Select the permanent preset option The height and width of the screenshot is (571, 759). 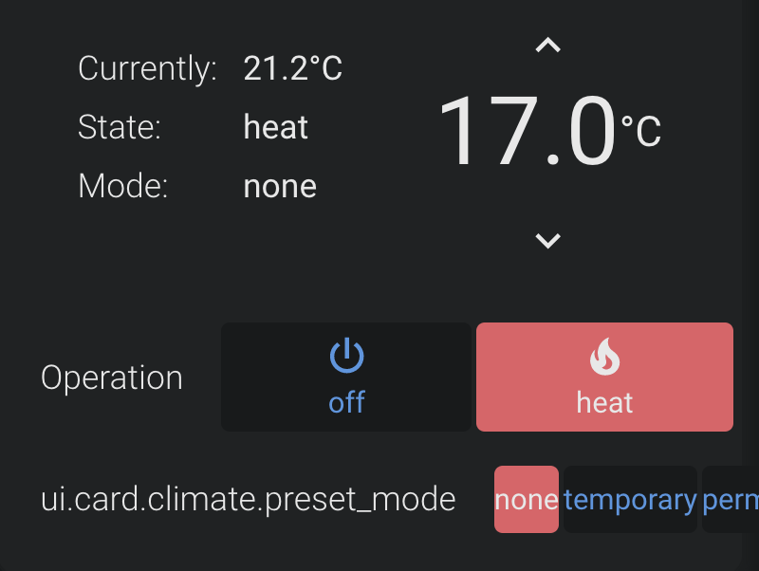pyautogui.click(x=731, y=499)
